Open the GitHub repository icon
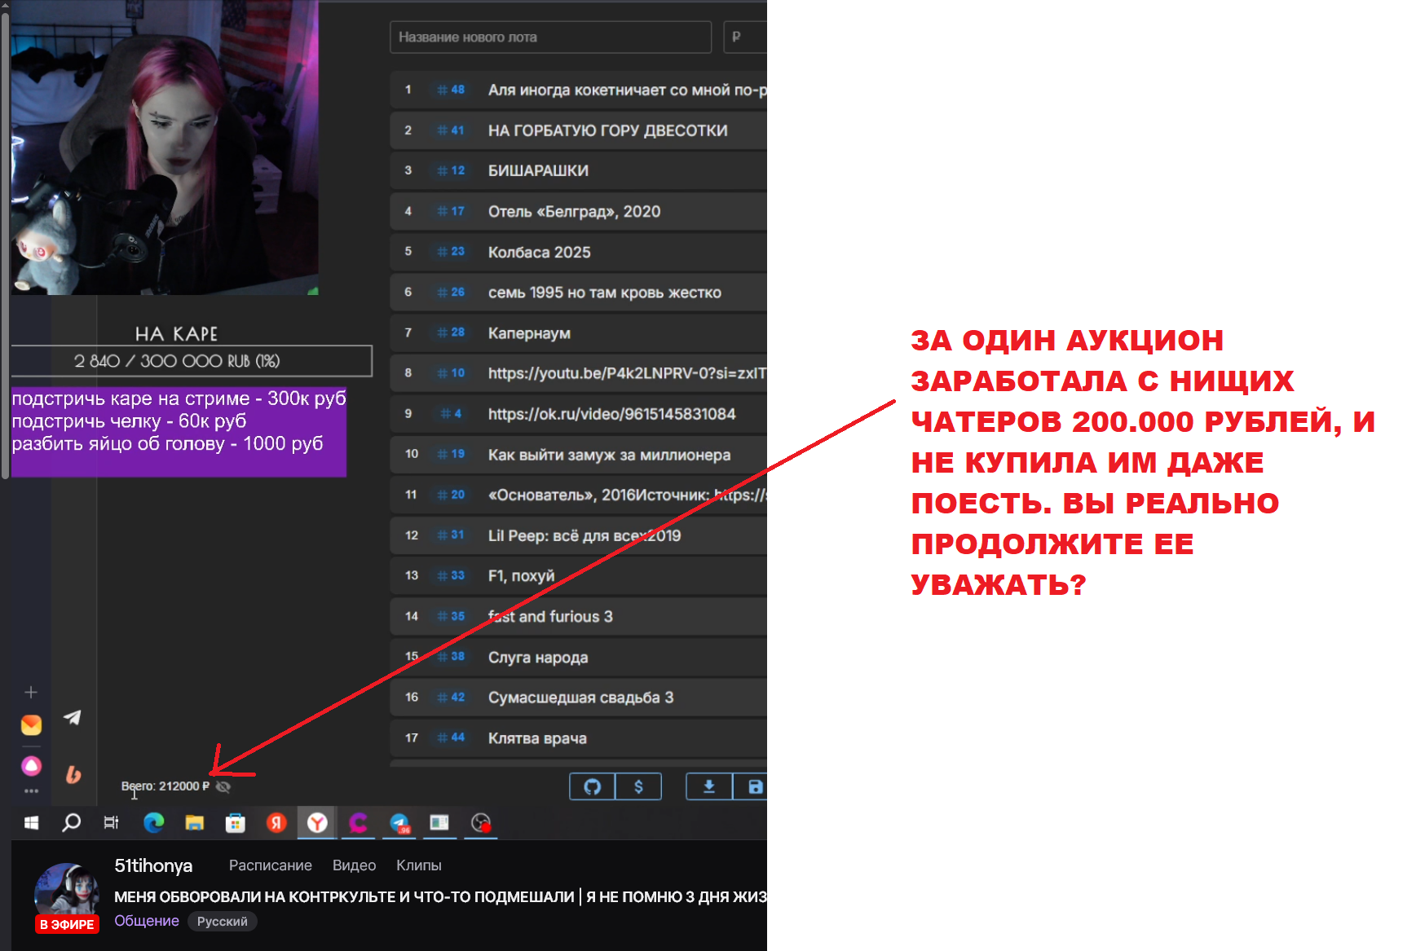 (592, 786)
